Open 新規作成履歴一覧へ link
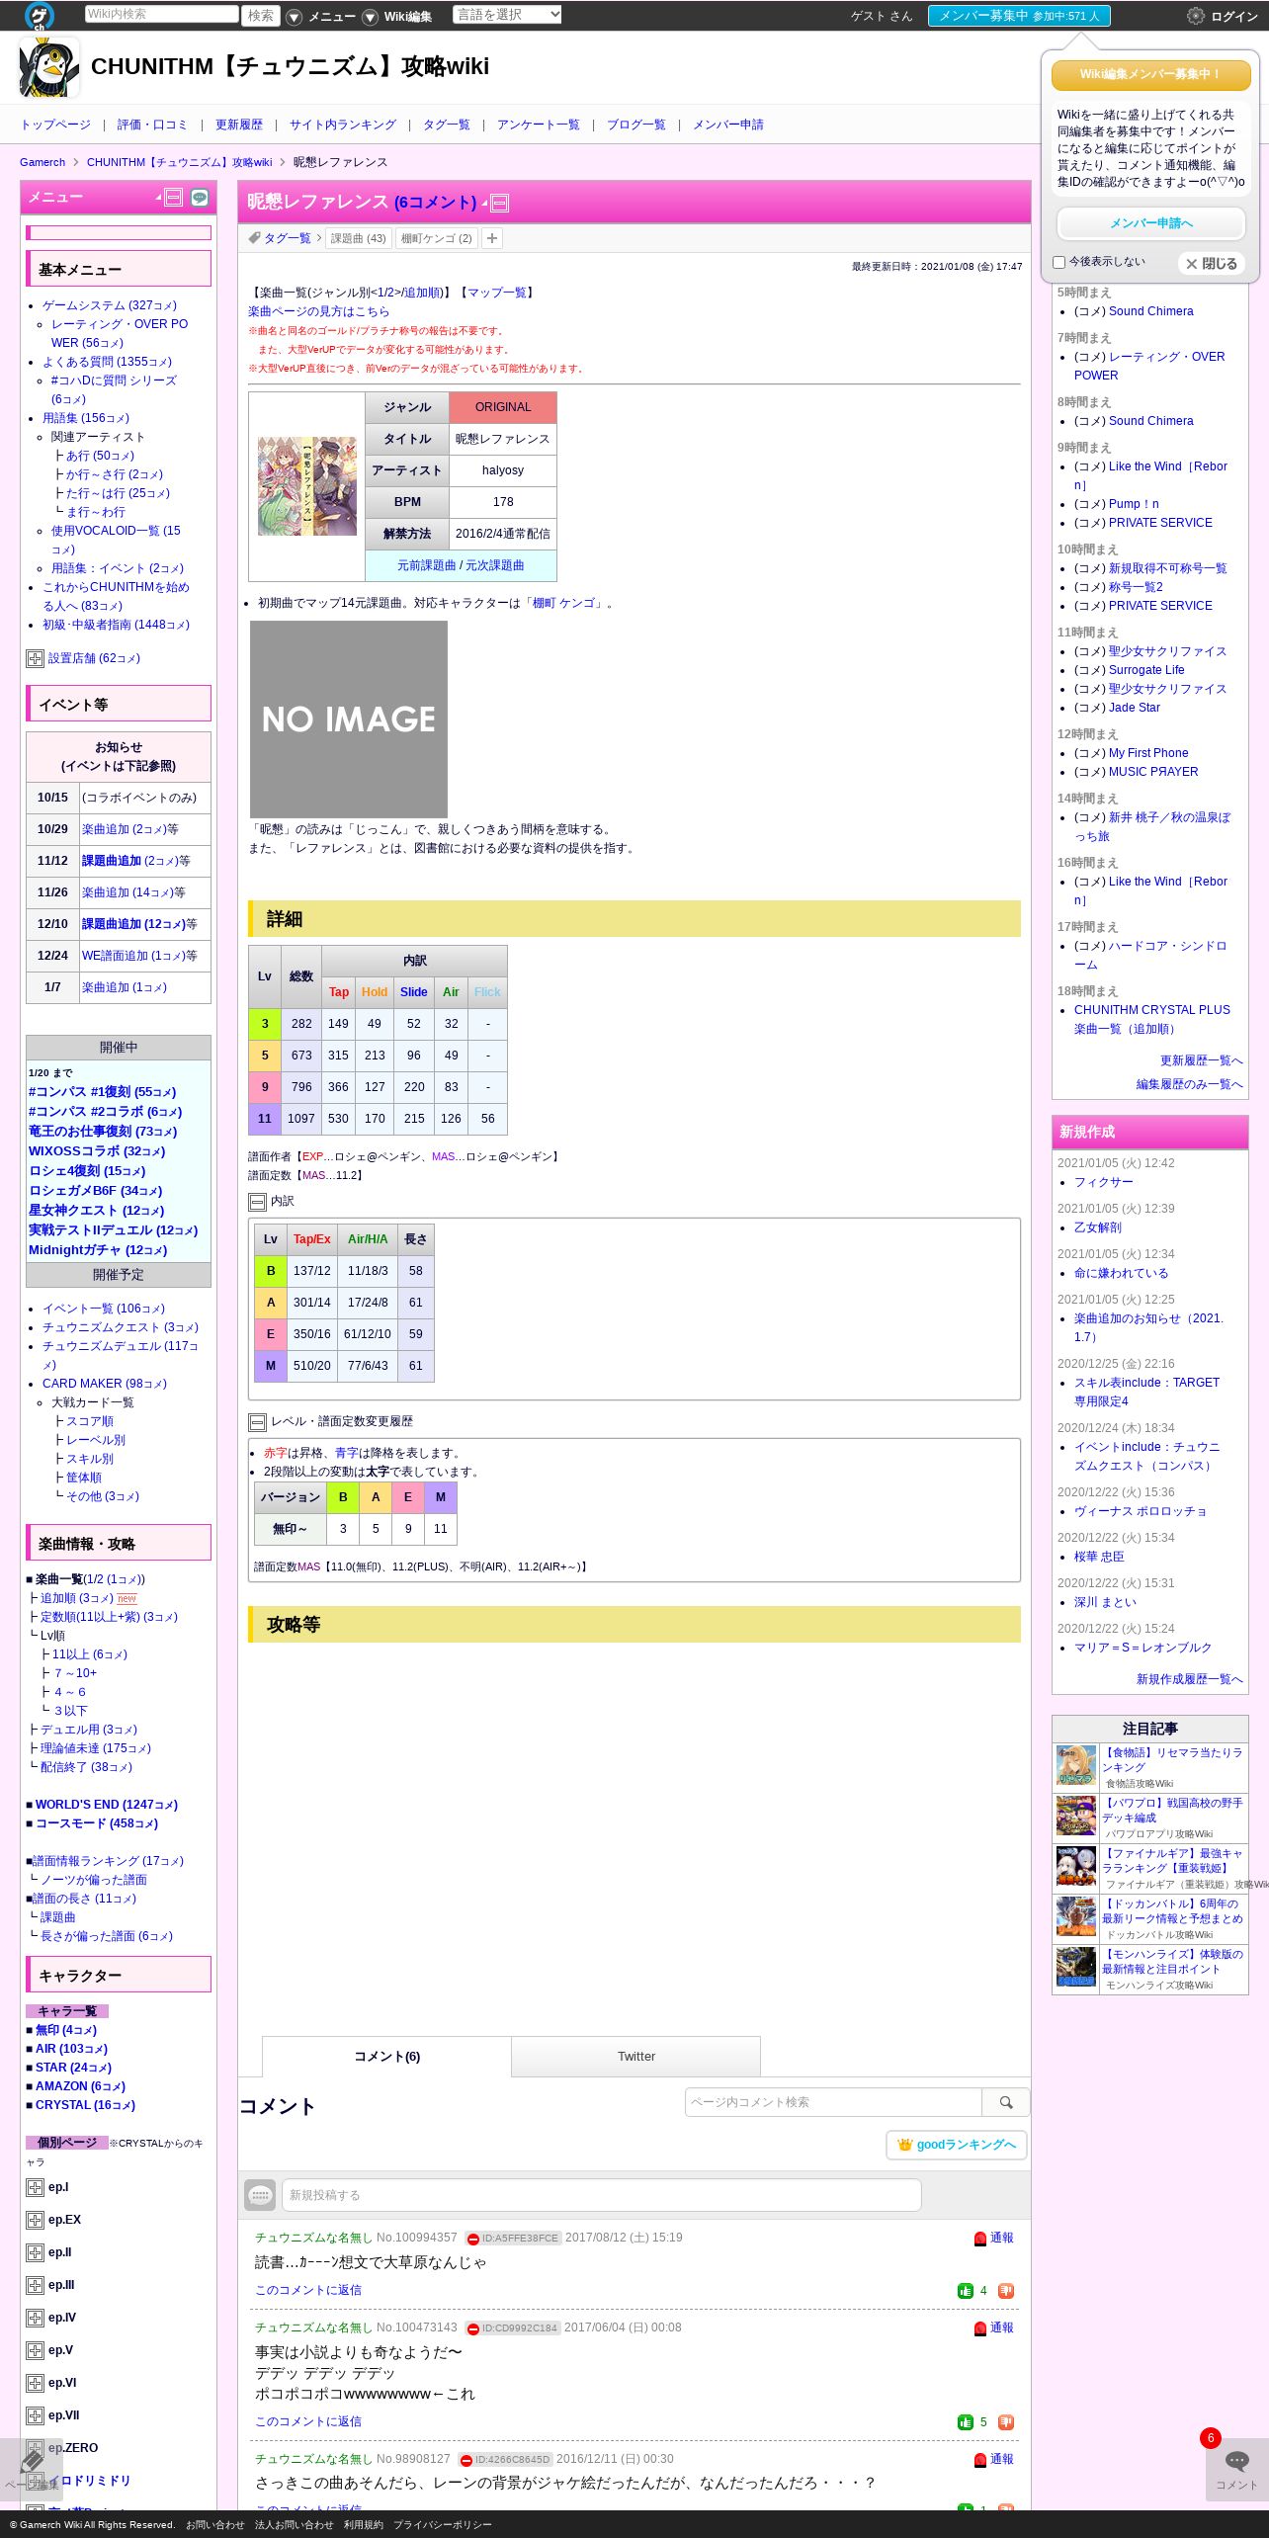This screenshot has width=1269, height=2538. (1189, 1679)
